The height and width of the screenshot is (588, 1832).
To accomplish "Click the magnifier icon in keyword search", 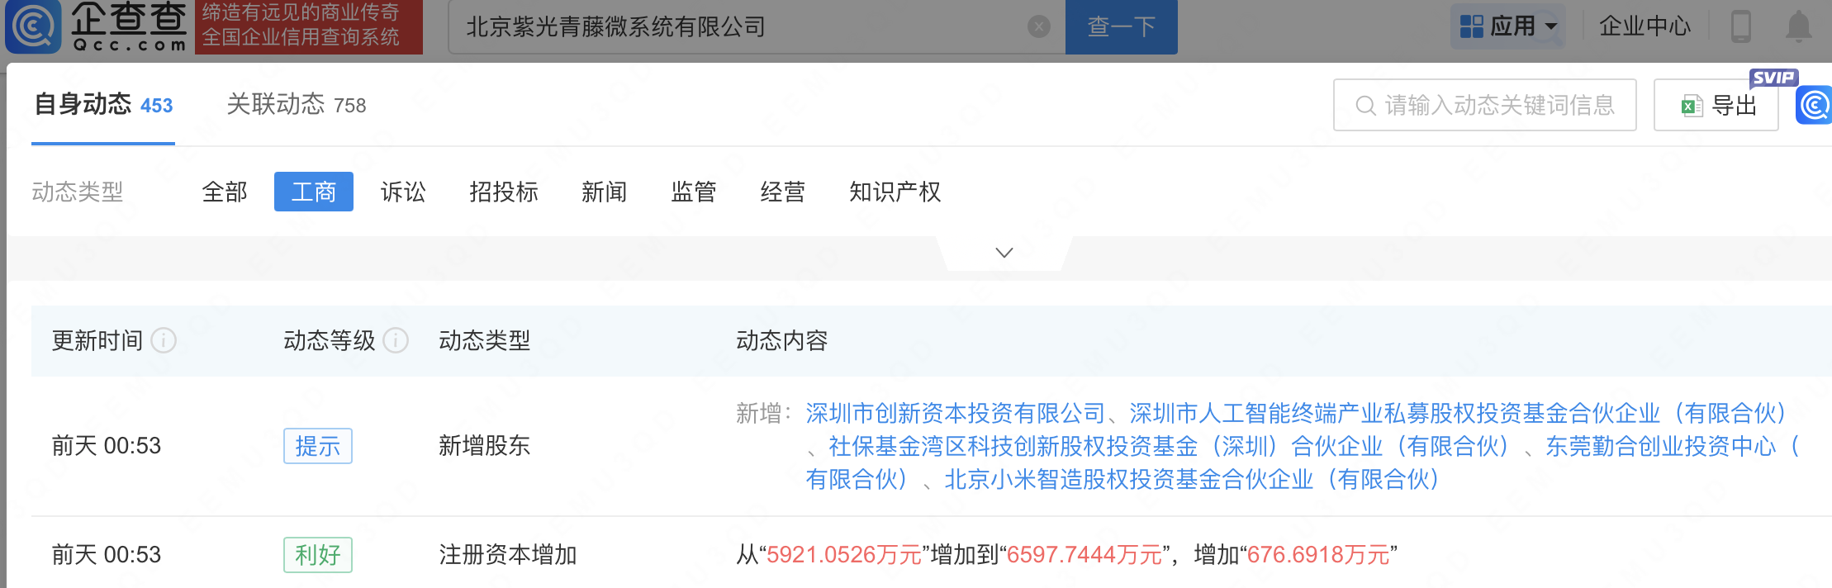I will (1365, 106).
